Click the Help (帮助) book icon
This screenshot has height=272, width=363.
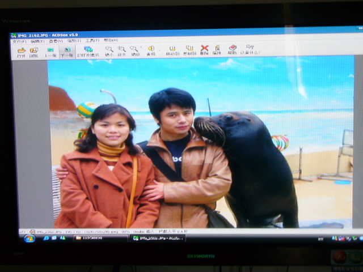[232, 50]
